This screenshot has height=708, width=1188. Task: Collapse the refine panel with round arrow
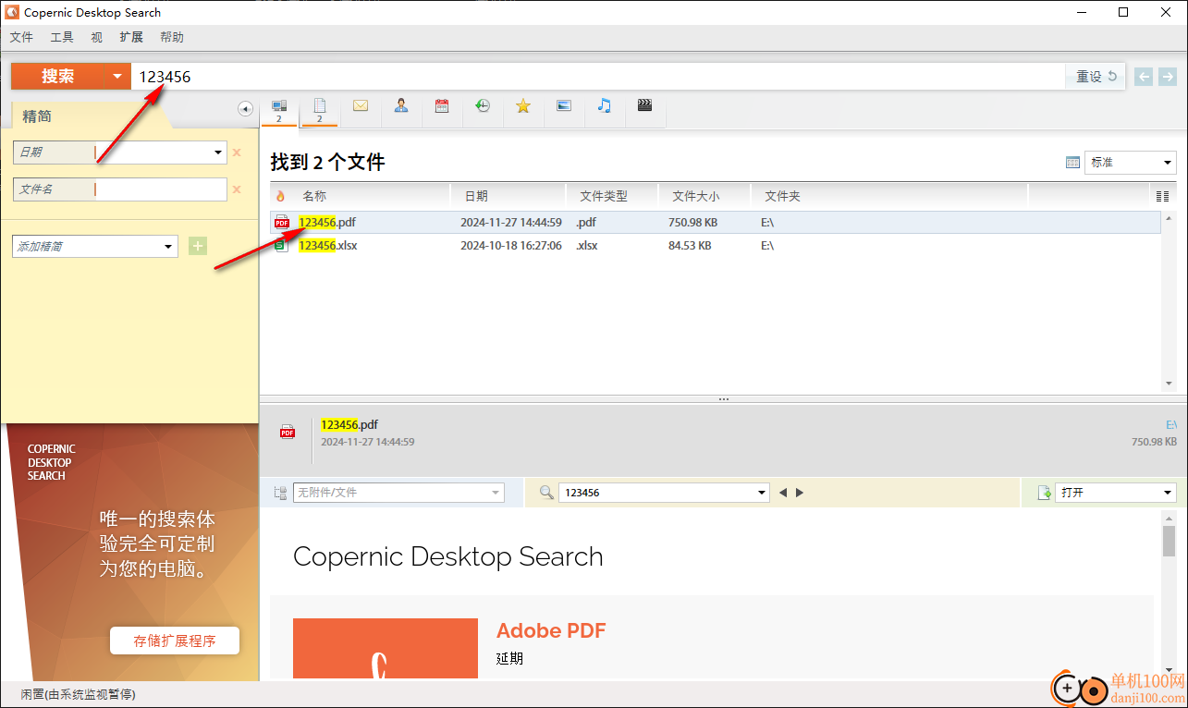(x=245, y=109)
